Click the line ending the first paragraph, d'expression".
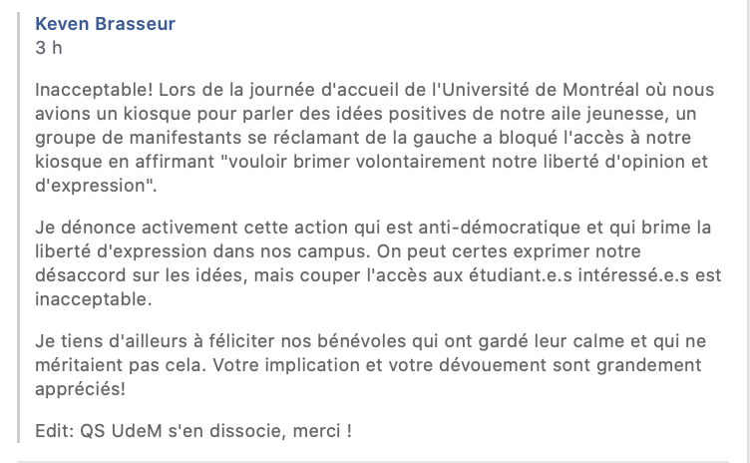This screenshot has width=750, height=463. pos(96,186)
